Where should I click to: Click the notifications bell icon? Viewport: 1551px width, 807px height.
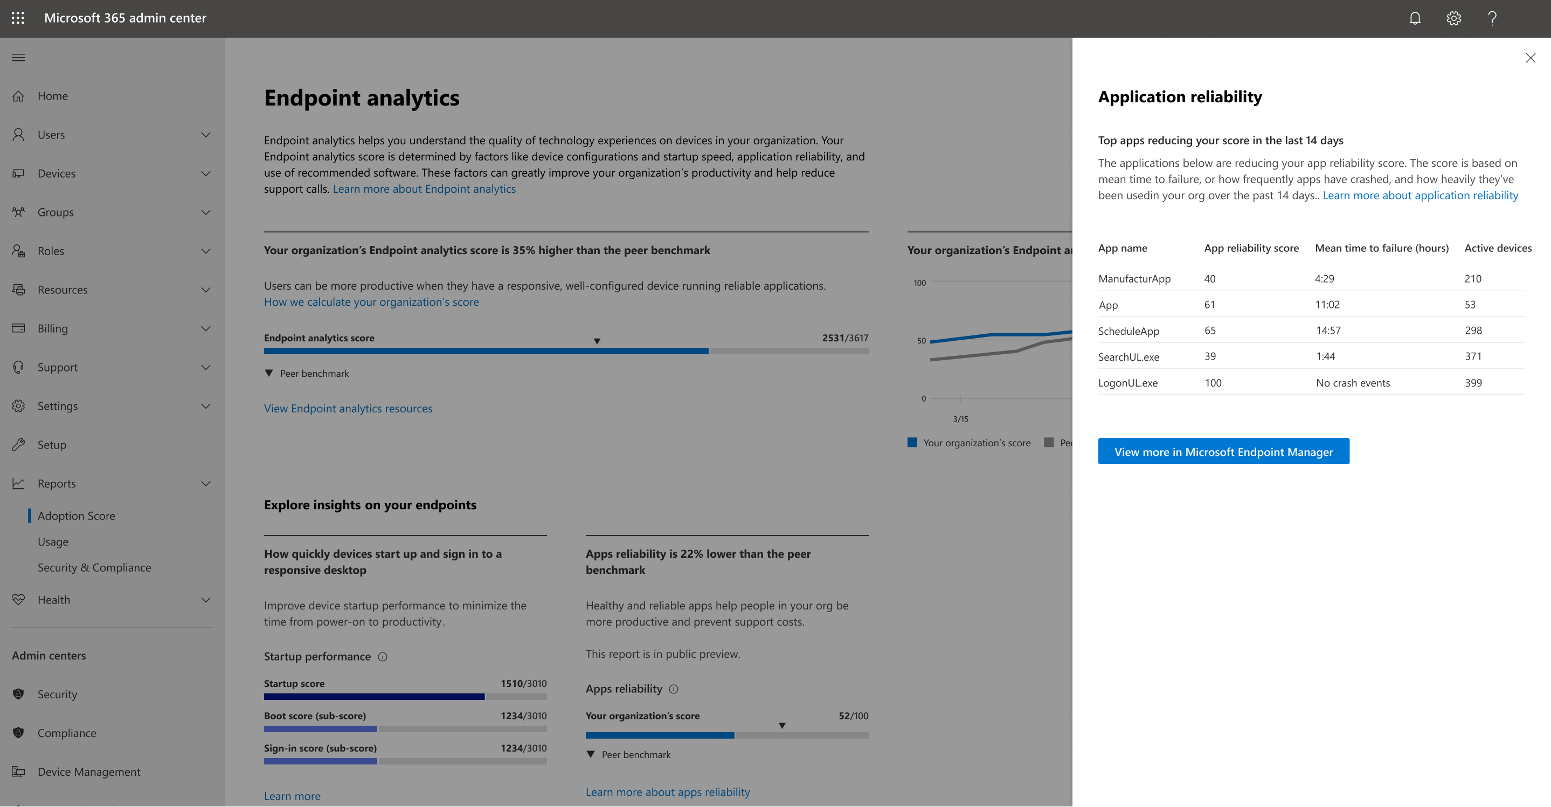tap(1415, 18)
